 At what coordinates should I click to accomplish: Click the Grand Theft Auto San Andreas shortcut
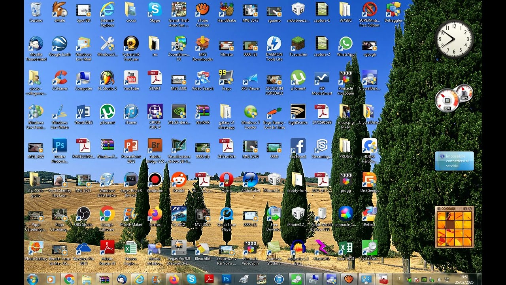179,14
